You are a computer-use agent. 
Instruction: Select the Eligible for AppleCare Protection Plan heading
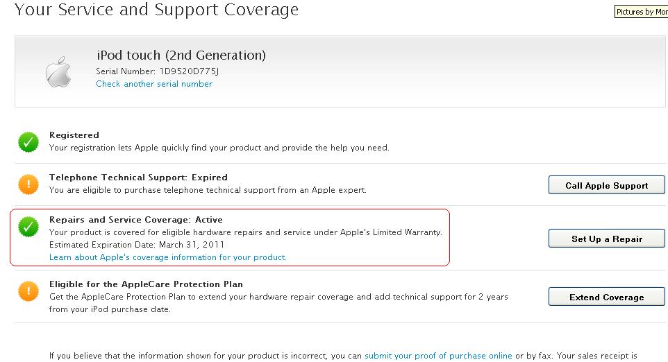pos(146,284)
